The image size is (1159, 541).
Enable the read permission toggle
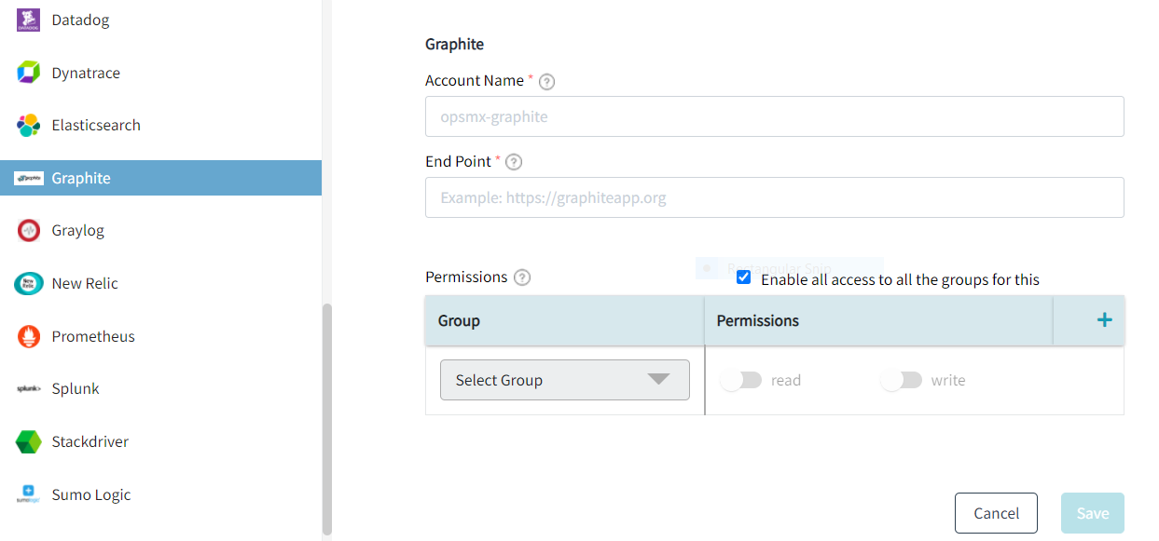741,380
